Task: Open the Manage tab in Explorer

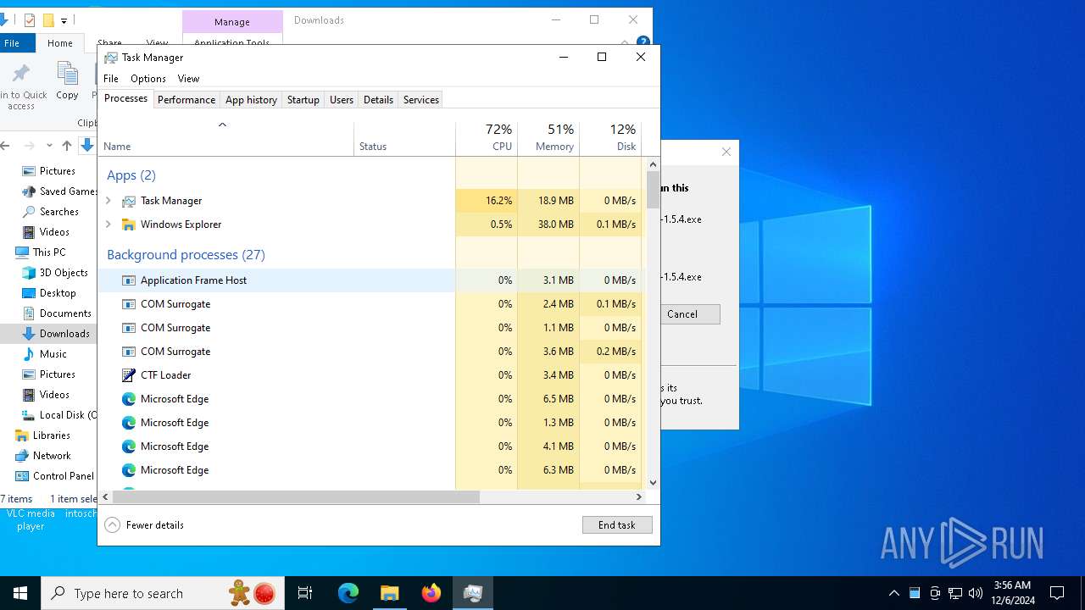Action: (x=232, y=22)
